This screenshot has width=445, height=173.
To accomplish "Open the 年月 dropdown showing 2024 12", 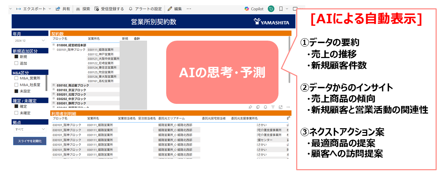I will (29, 41).
